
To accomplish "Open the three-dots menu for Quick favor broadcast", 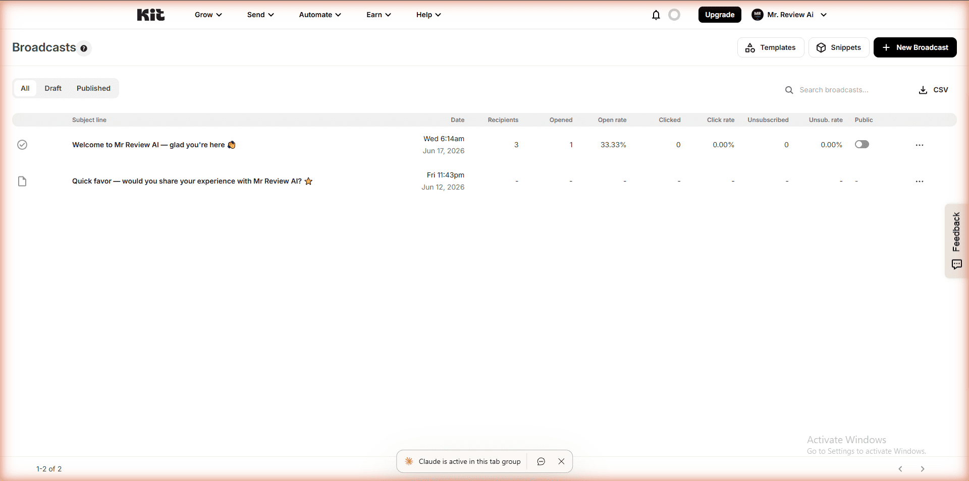I will pos(920,181).
